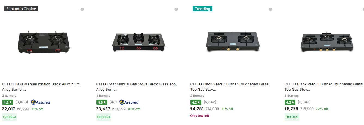364x125 pixels.
Task: Open CELLO Hexa Manual Ignition product title
Action: point(41,87)
